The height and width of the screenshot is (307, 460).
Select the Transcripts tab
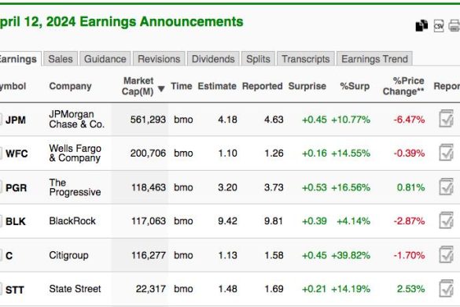305,59
